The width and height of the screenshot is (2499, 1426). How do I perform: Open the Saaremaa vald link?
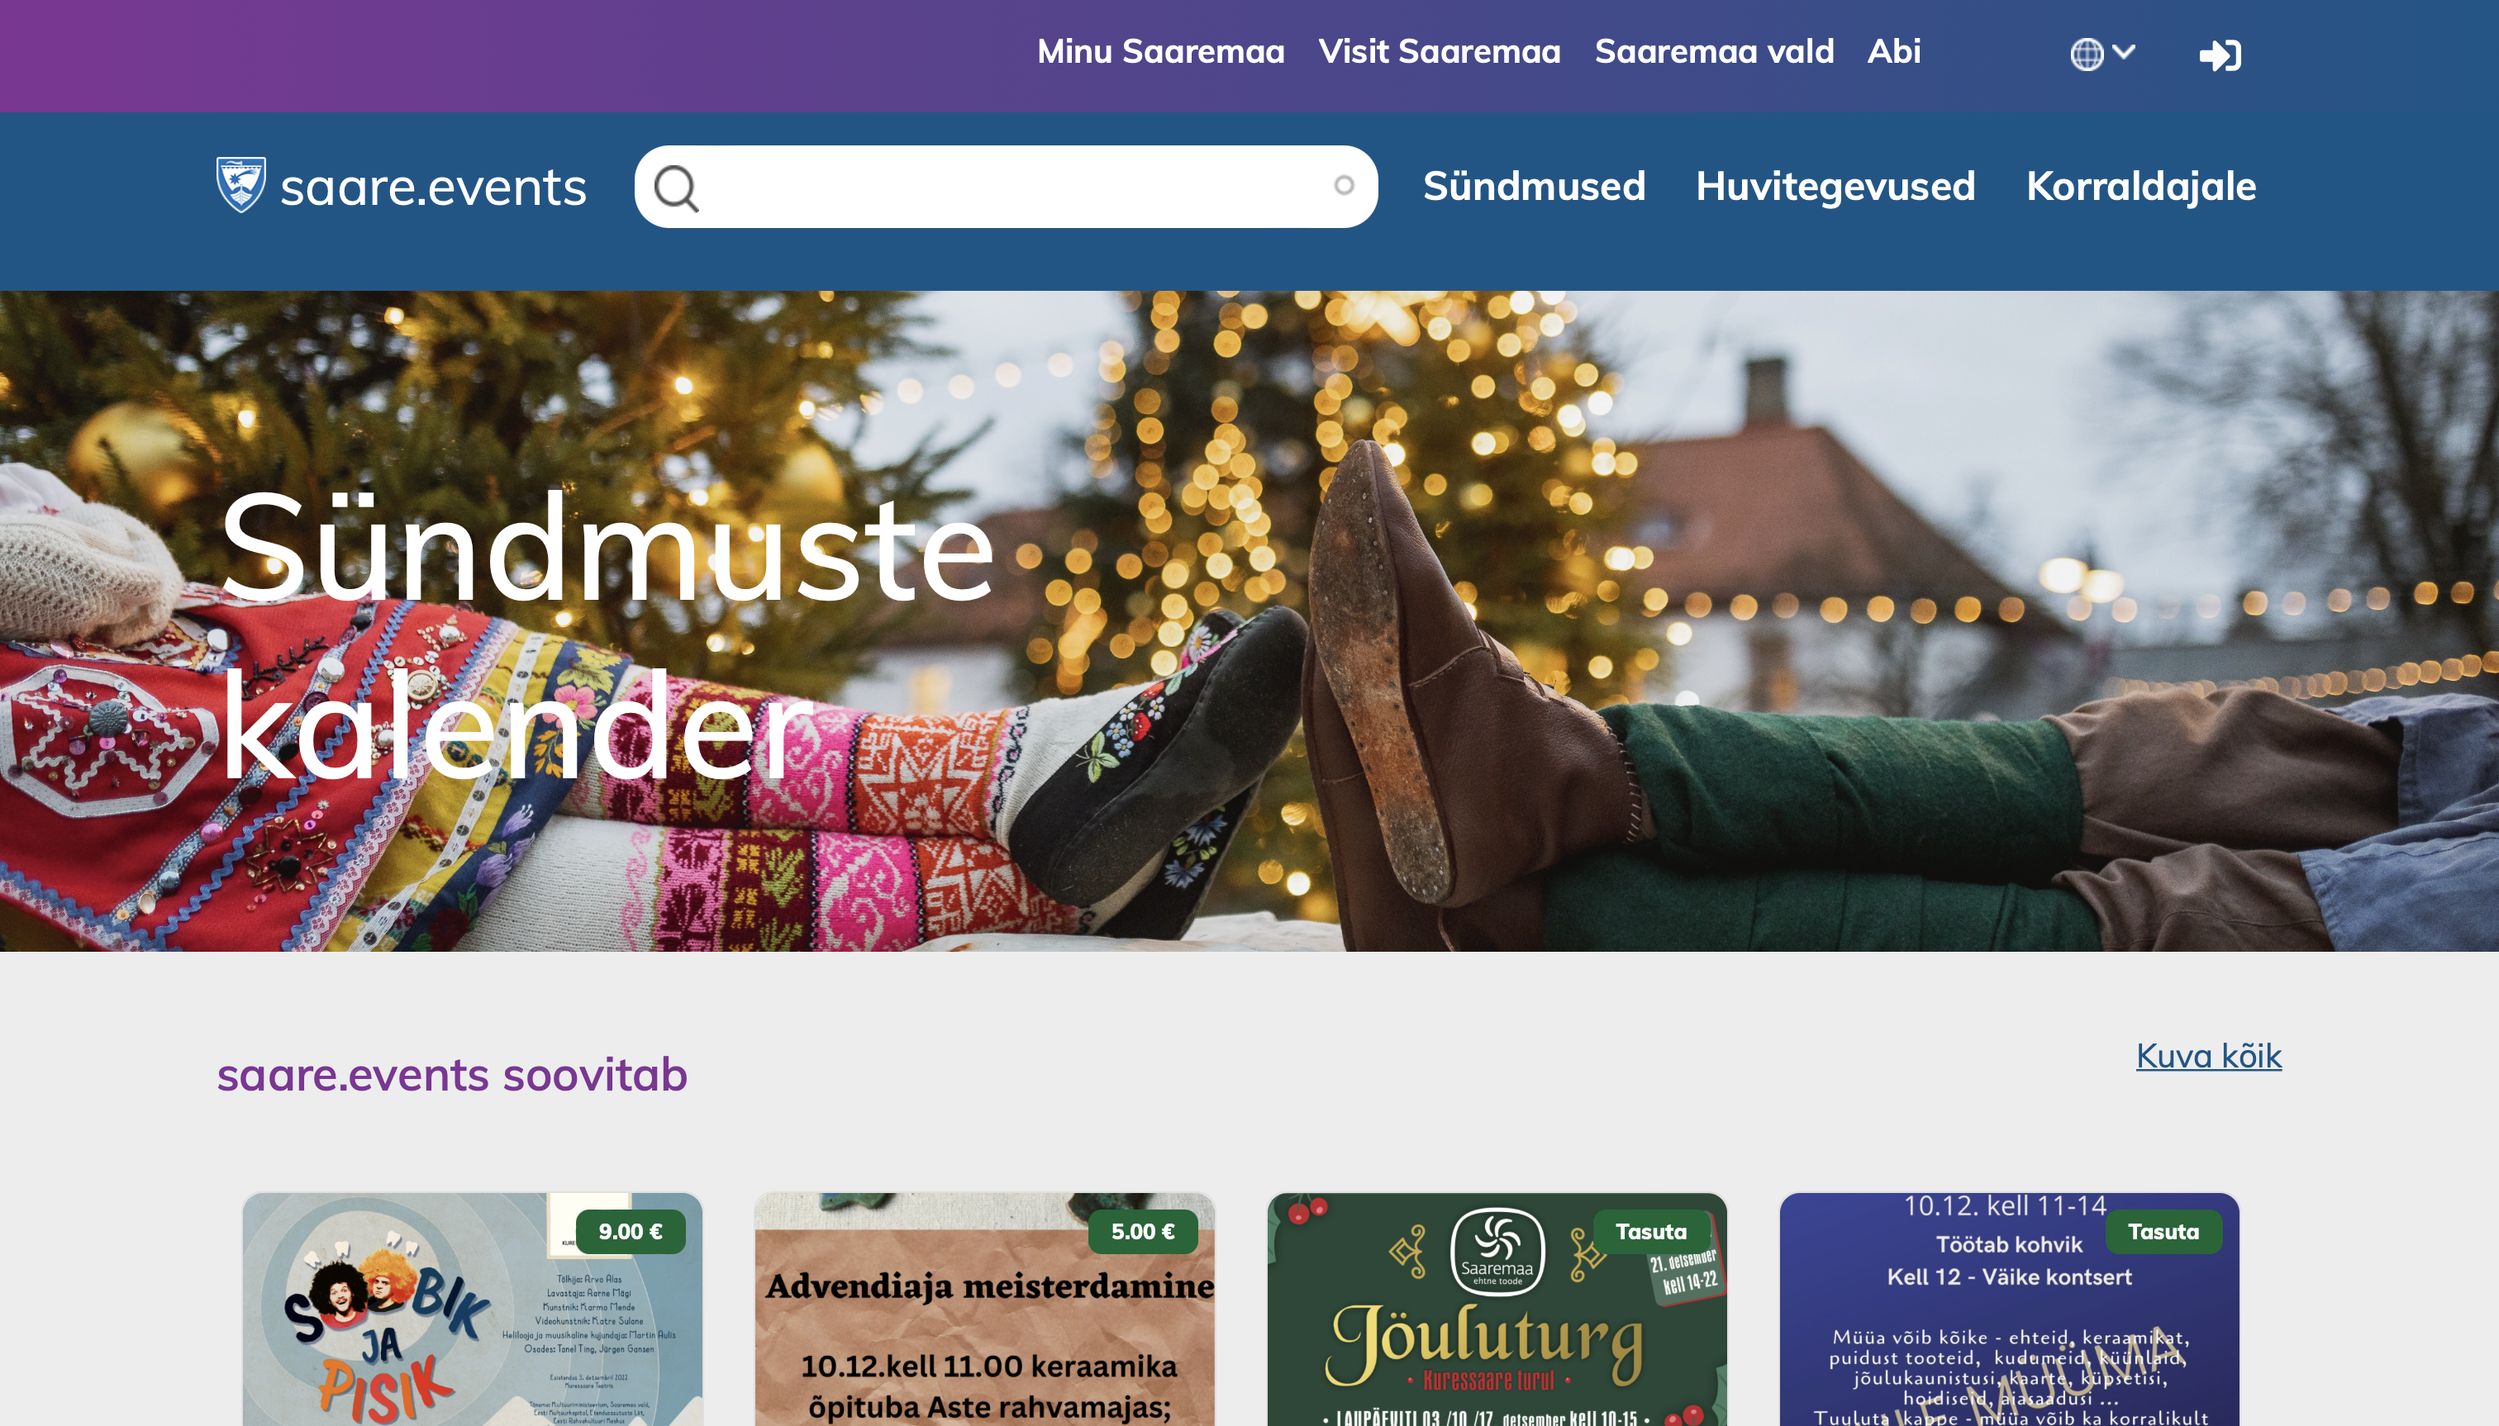1714,51
